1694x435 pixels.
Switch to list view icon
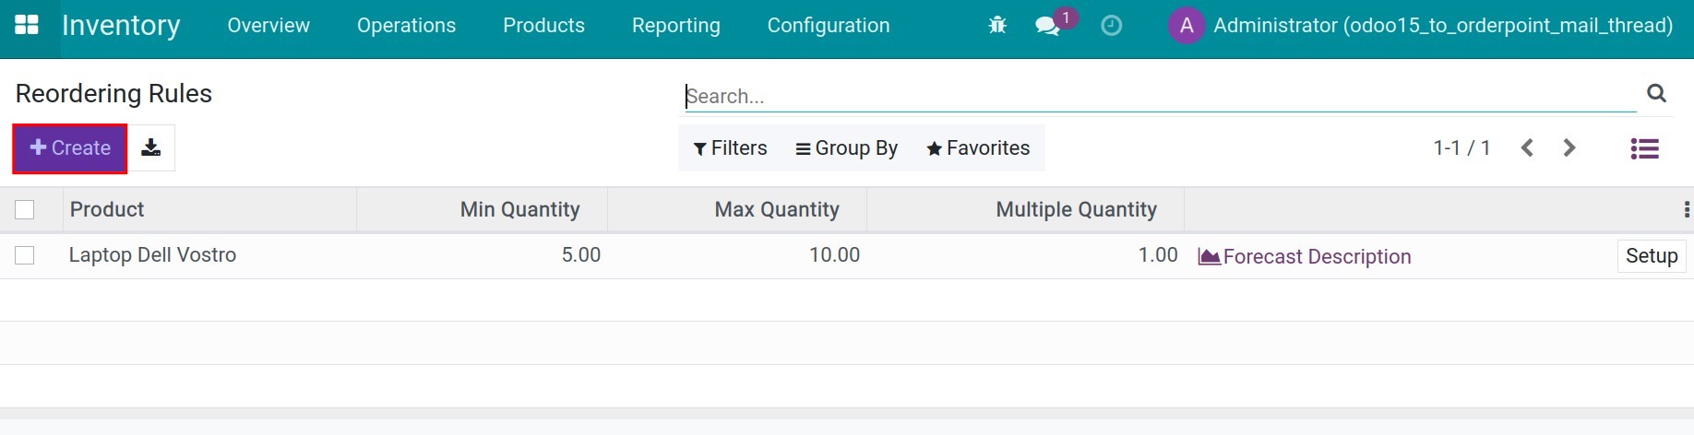(x=1644, y=148)
